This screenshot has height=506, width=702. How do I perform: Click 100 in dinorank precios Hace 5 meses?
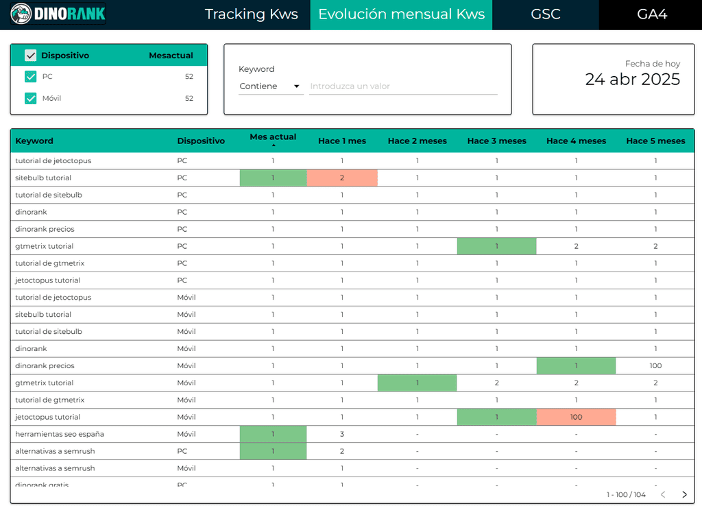pos(655,366)
